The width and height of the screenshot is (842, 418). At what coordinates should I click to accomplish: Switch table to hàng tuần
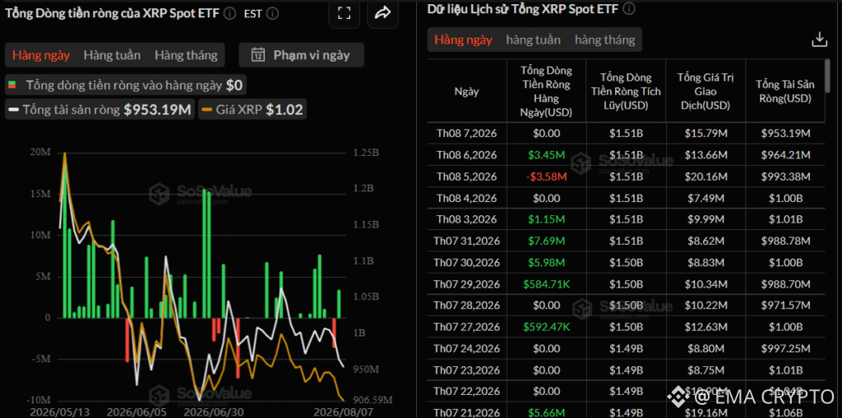coord(533,39)
